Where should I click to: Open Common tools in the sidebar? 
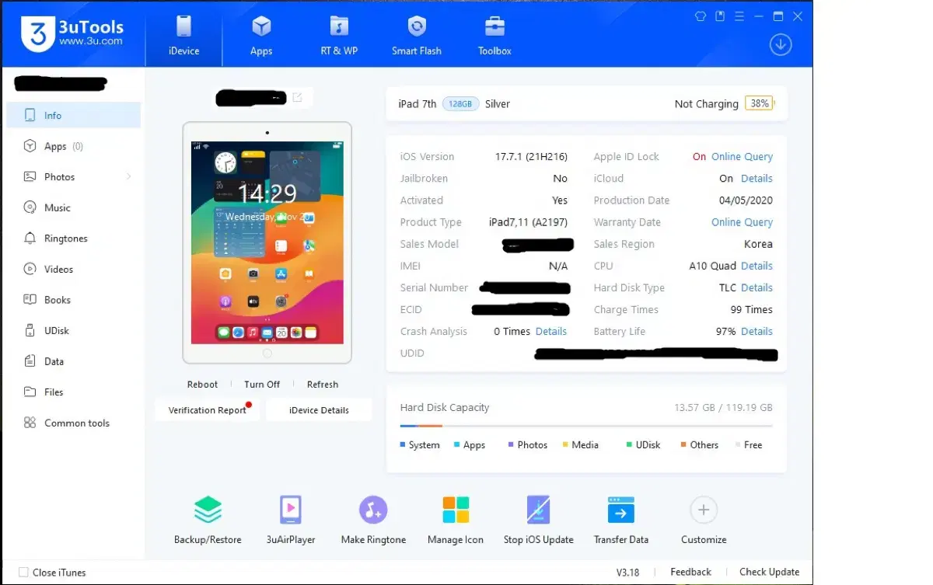point(73,423)
